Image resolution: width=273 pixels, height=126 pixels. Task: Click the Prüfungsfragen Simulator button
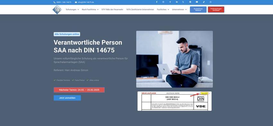(216, 10)
